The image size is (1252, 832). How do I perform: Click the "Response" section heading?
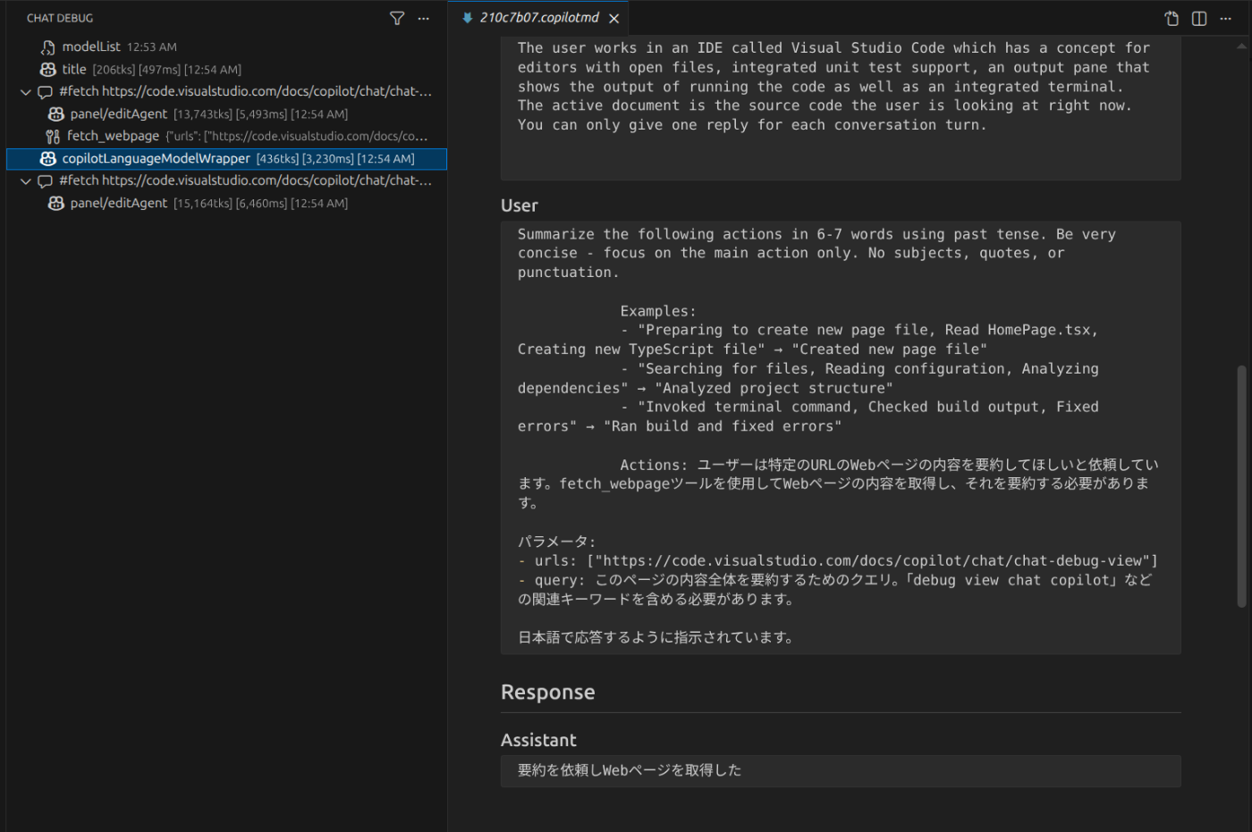[548, 693]
